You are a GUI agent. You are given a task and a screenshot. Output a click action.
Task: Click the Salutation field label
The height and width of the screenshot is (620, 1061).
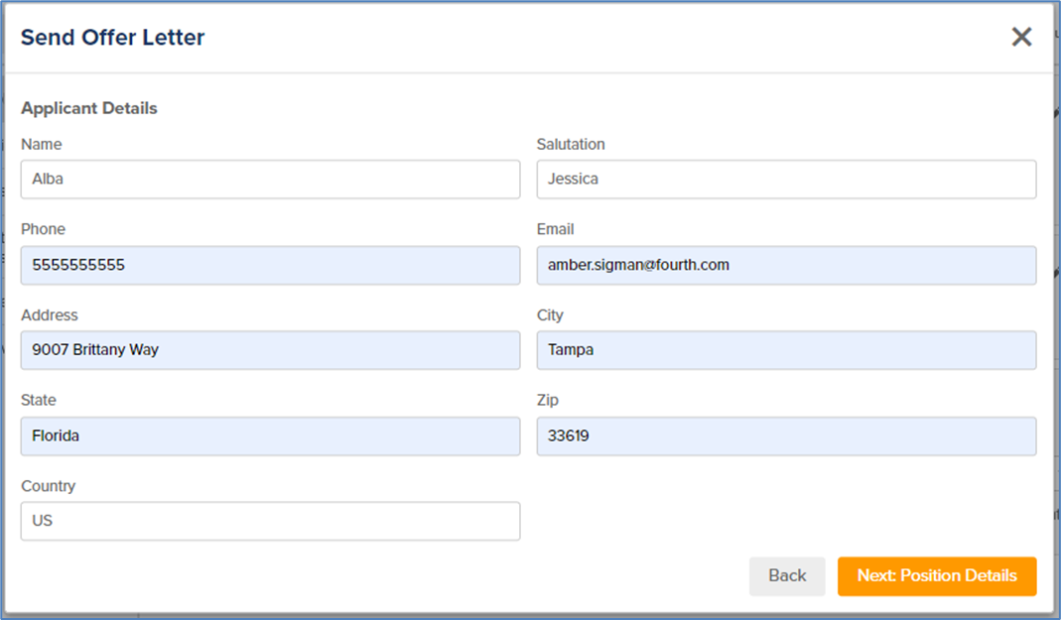(571, 144)
